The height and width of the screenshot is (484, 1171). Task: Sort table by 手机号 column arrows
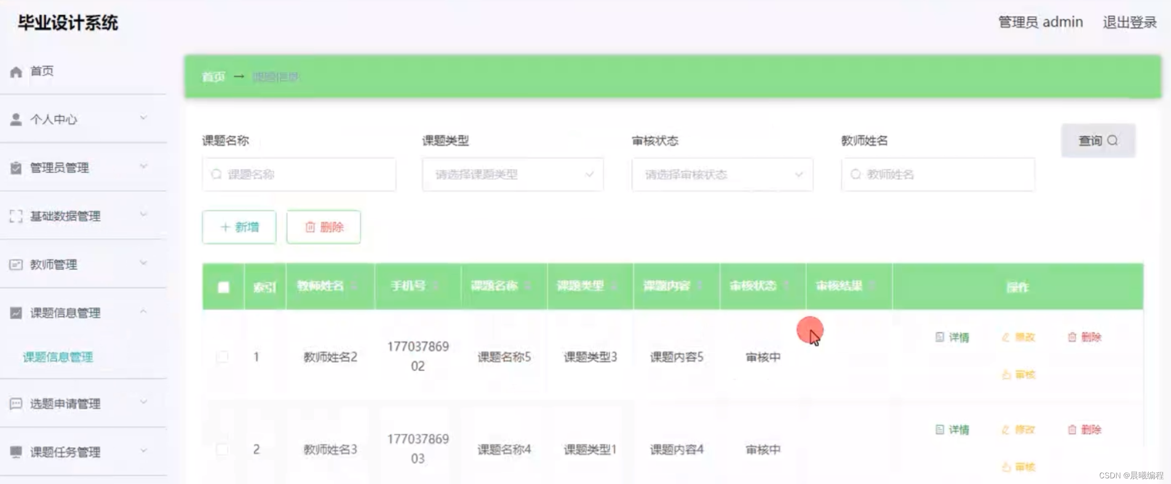tap(436, 286)
